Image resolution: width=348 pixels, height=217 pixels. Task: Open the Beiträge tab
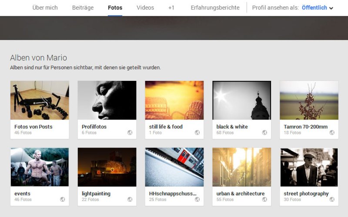click(x=83, y=8)
